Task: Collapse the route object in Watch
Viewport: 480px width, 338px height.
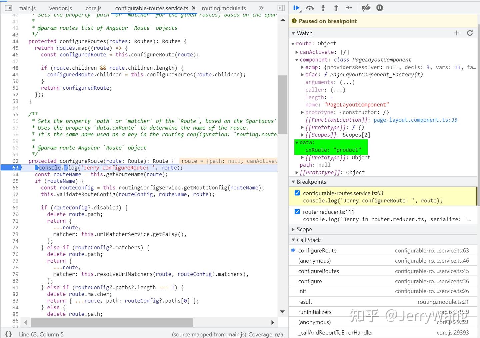Action: (x=293, y=44)
